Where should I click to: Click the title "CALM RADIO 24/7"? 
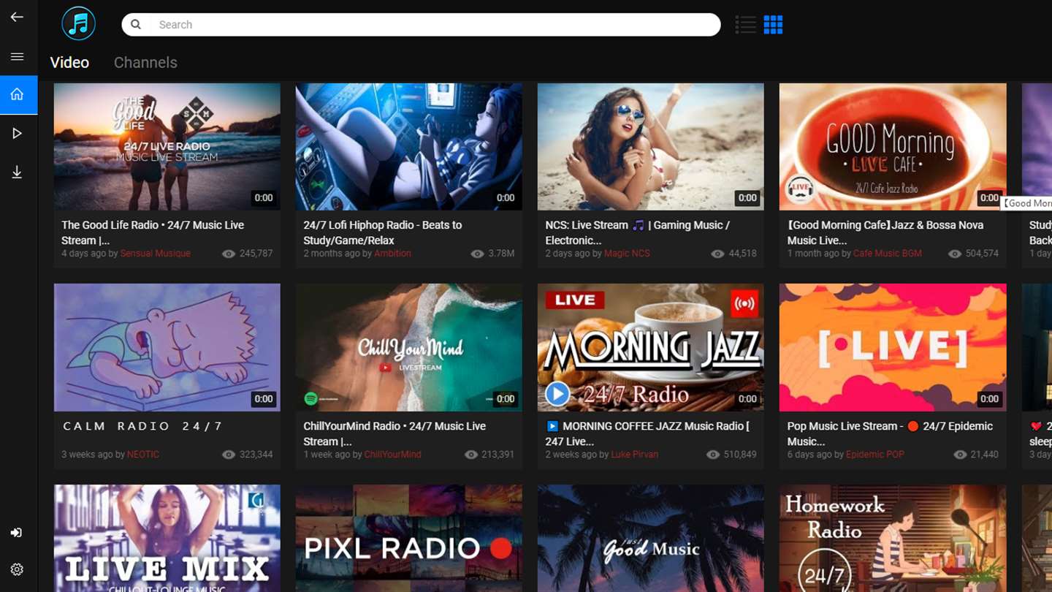pos(142,426)
